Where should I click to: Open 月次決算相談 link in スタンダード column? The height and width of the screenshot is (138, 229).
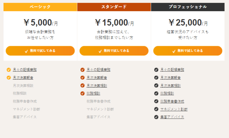97,85
